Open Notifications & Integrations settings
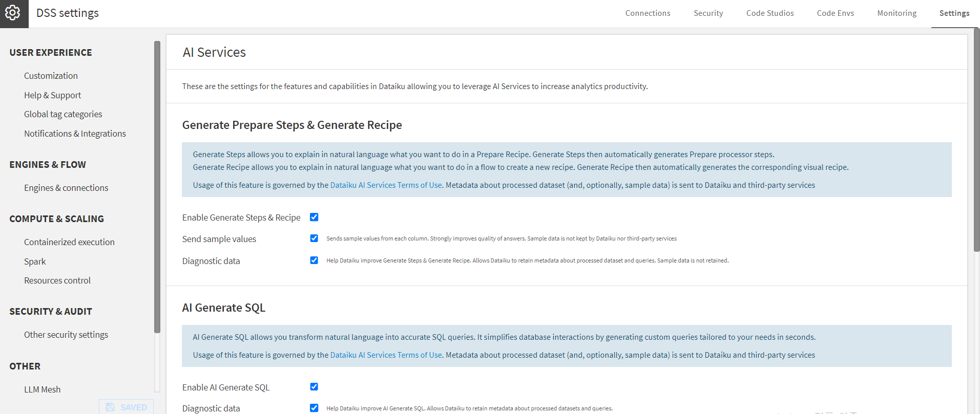980x414 pixels. (x=75, y=134)
